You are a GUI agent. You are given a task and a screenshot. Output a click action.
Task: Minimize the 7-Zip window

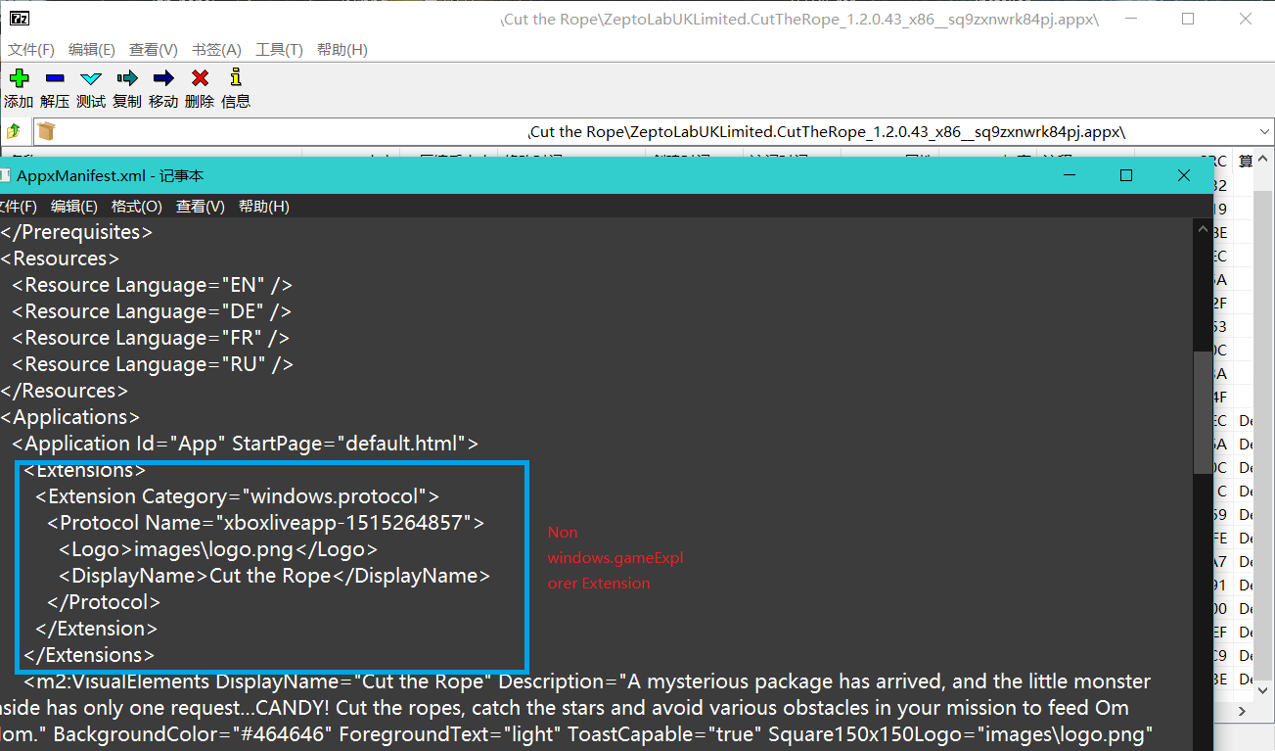tap(1131, 19)
